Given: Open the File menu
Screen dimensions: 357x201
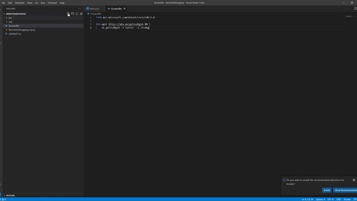Looking at the screenshot, I should pyautogui.click(x=3, y=3).
